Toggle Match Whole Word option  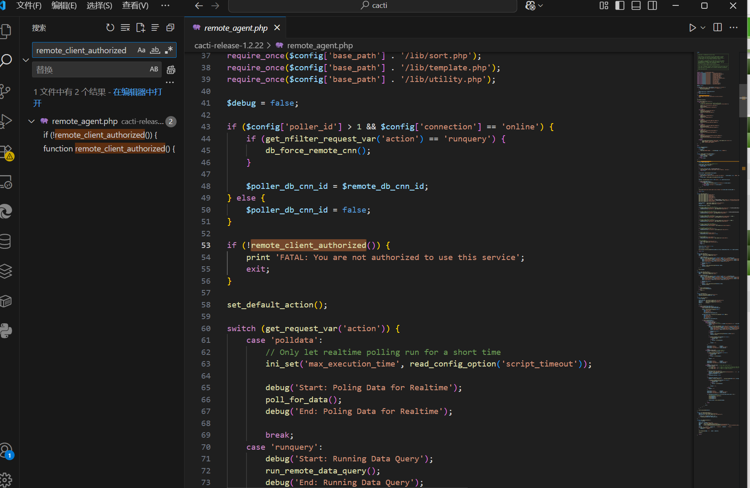point(155,50)
